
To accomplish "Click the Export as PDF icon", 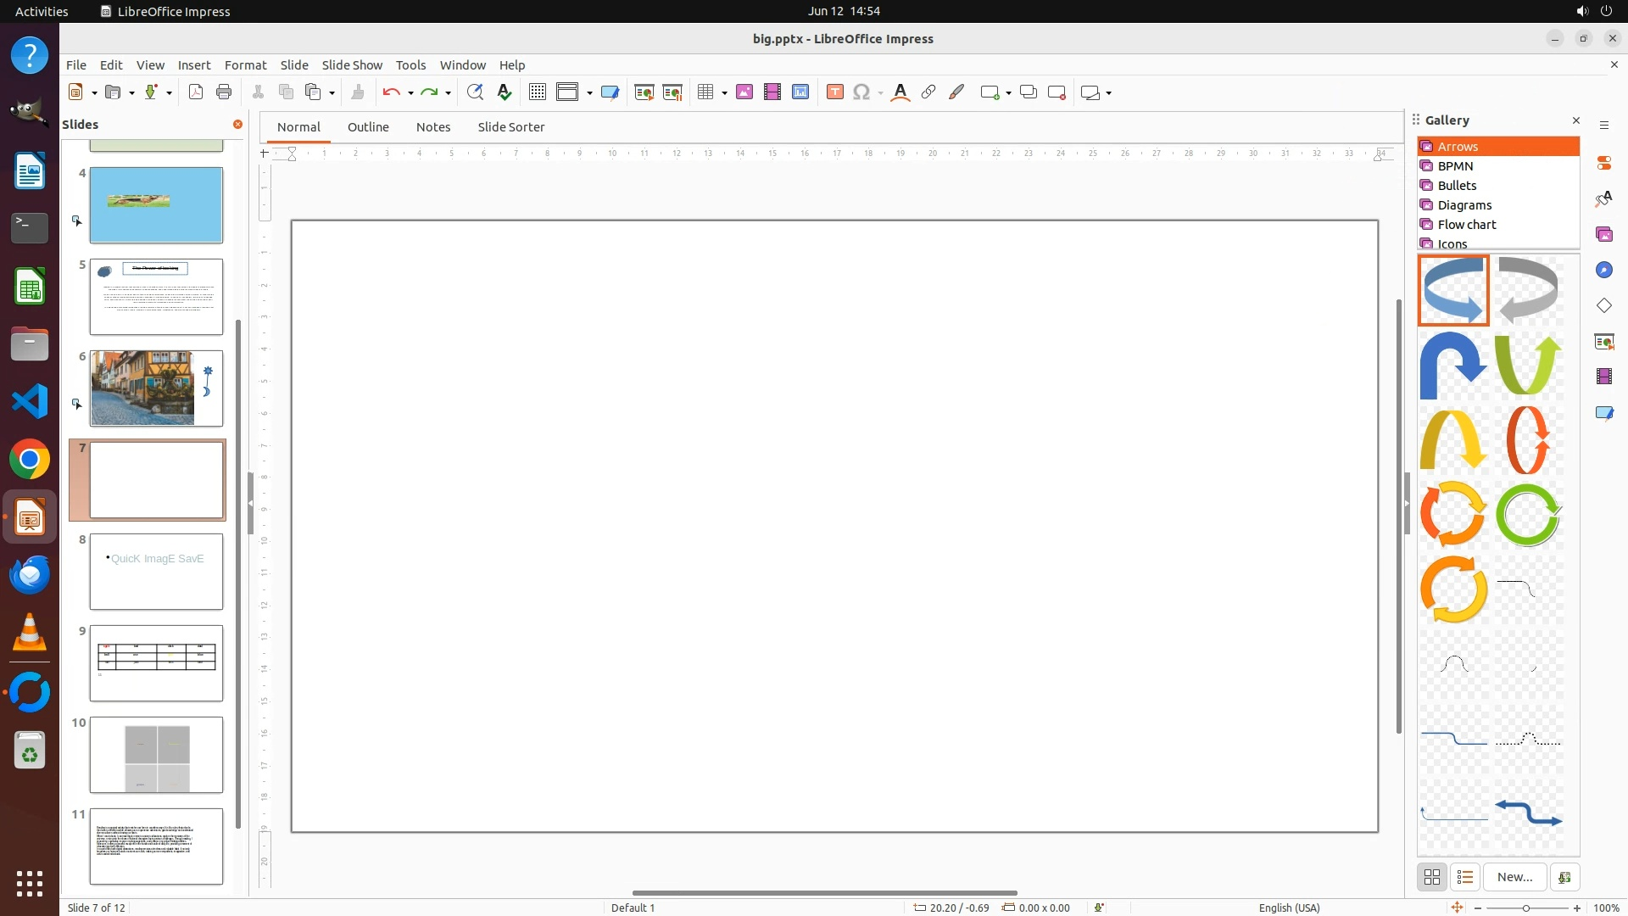I will tap(196, 92).
